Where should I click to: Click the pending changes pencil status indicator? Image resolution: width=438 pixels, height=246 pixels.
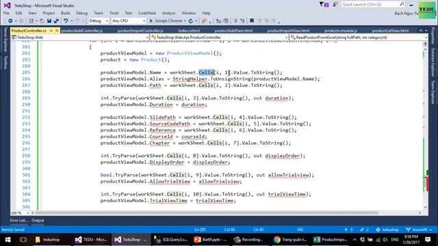click(x=365, y=230)
